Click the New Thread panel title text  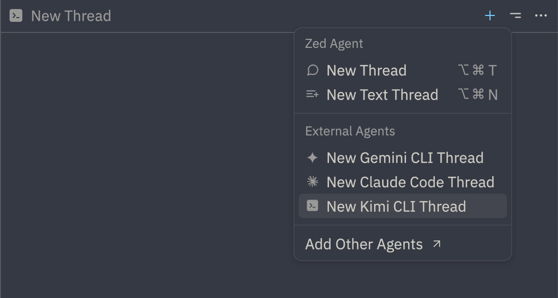coord(71,16)
